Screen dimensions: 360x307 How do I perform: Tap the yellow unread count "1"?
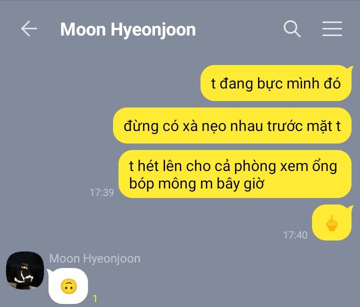click(x=95, y=298)
